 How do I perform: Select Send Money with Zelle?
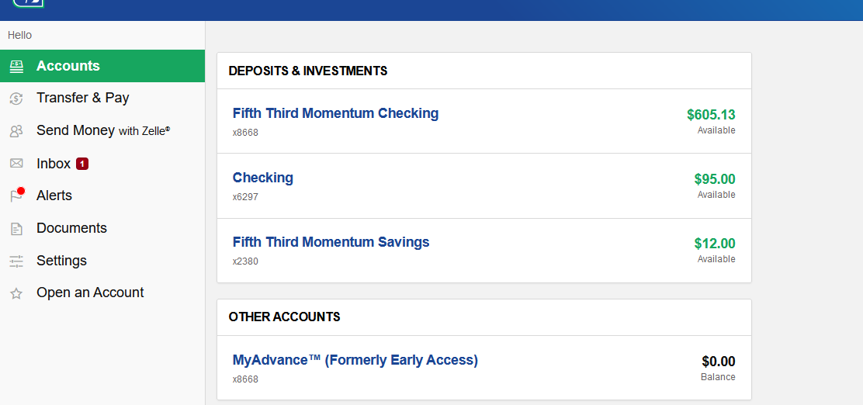coord(102,130)
